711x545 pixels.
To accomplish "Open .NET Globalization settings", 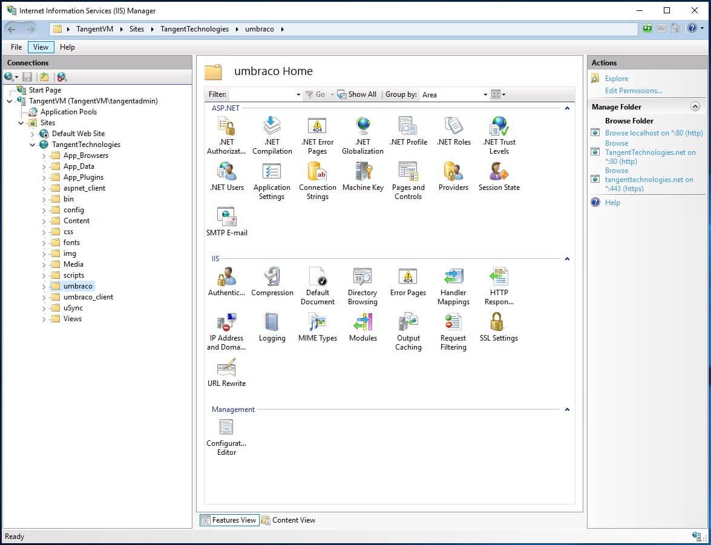I will pyautogui.click(x=362, y=135).
